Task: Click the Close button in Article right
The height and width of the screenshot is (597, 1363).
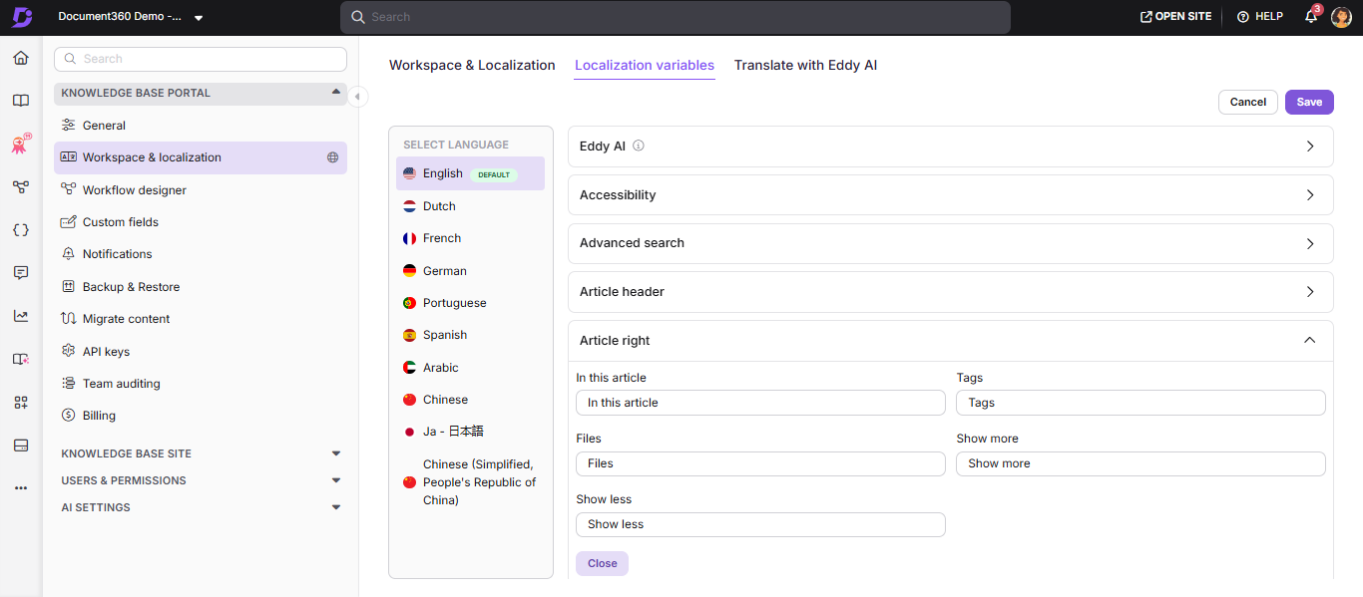Action: [602, 563]
